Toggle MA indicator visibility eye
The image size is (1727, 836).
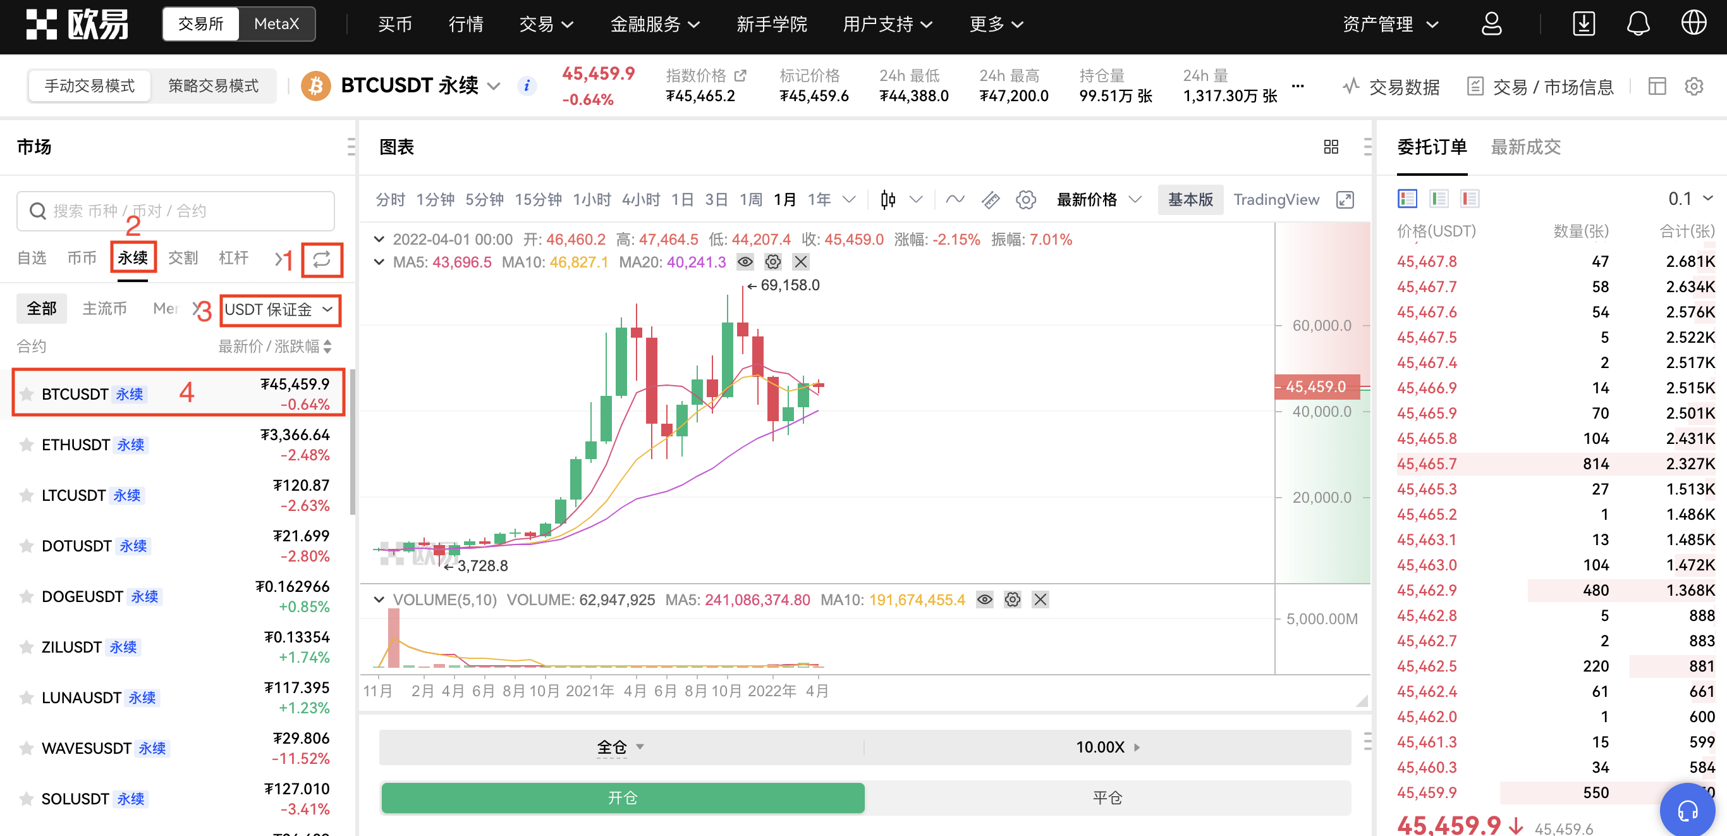point(744,261)
